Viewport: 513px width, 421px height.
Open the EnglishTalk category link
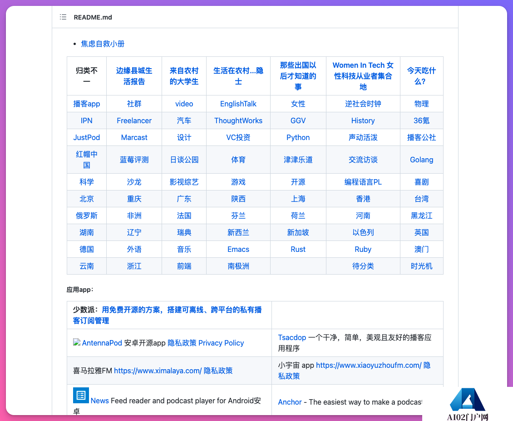[x=238, y=104]
